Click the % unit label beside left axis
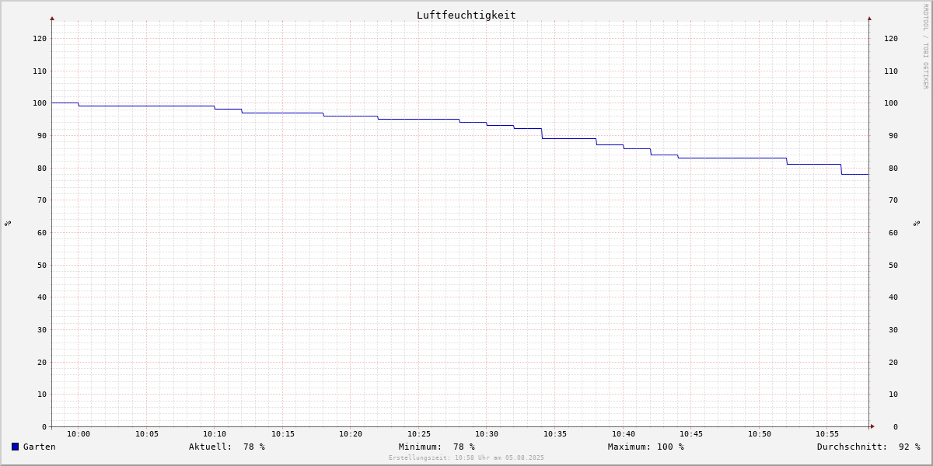The width and height of the screenshot is (933, 466). tap(8, 223)
